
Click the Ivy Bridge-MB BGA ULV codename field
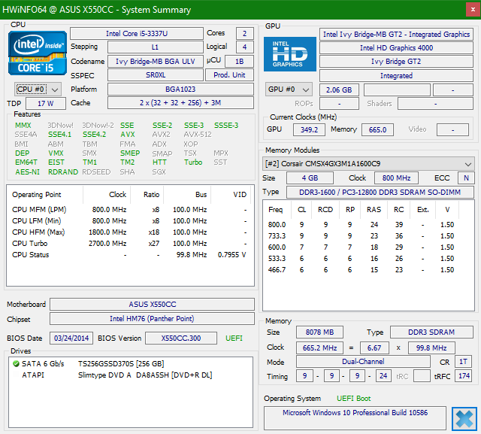point(156,62)
